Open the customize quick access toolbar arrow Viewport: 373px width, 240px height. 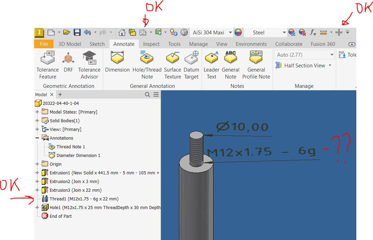(348, 32)
